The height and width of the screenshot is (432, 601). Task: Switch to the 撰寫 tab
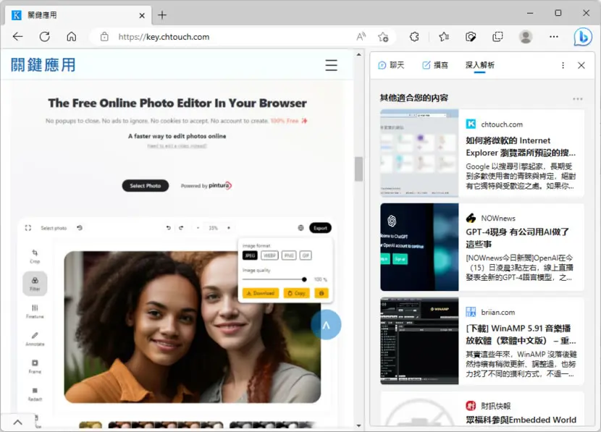(x=435, y=65)
